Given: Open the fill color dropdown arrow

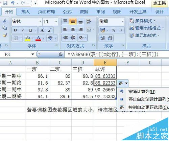Looking at the screenshot, I should click(33, 38).
